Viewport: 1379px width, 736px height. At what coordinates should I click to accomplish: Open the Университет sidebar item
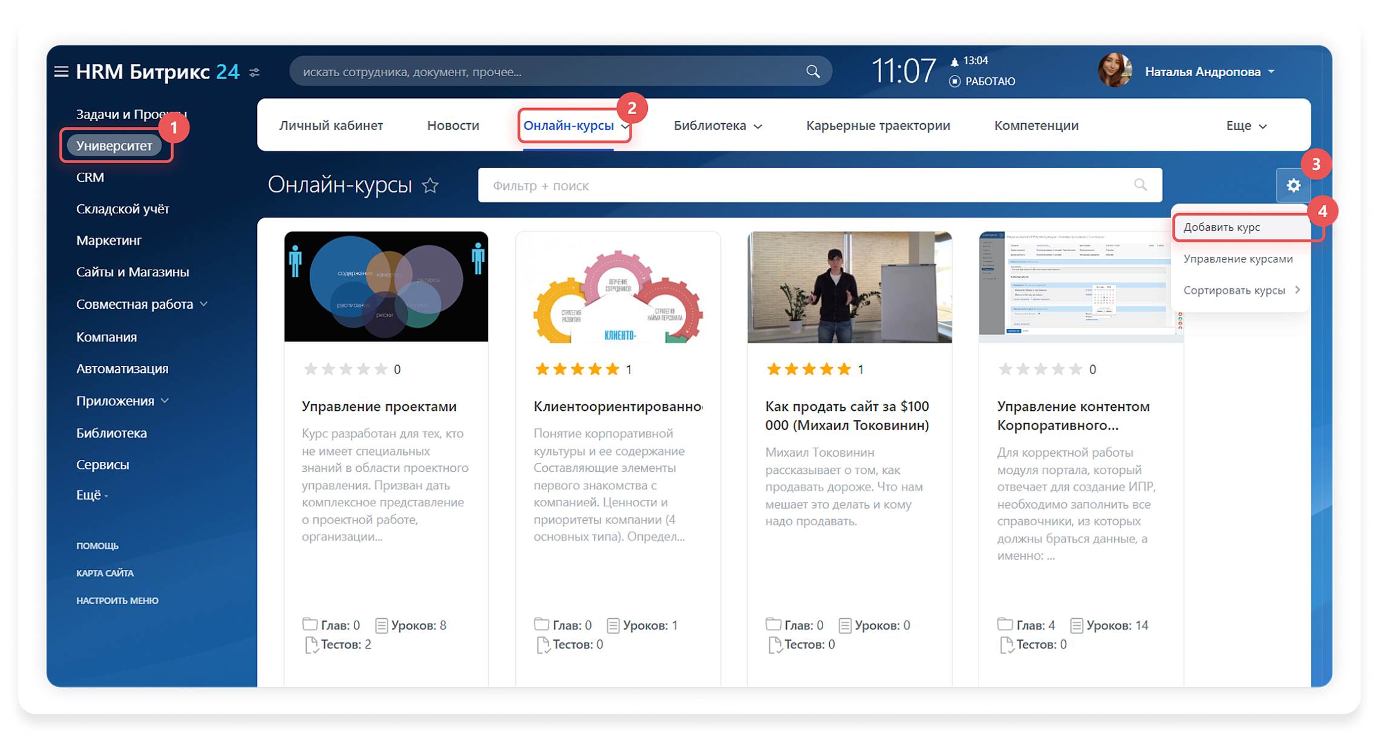(114, 146)
